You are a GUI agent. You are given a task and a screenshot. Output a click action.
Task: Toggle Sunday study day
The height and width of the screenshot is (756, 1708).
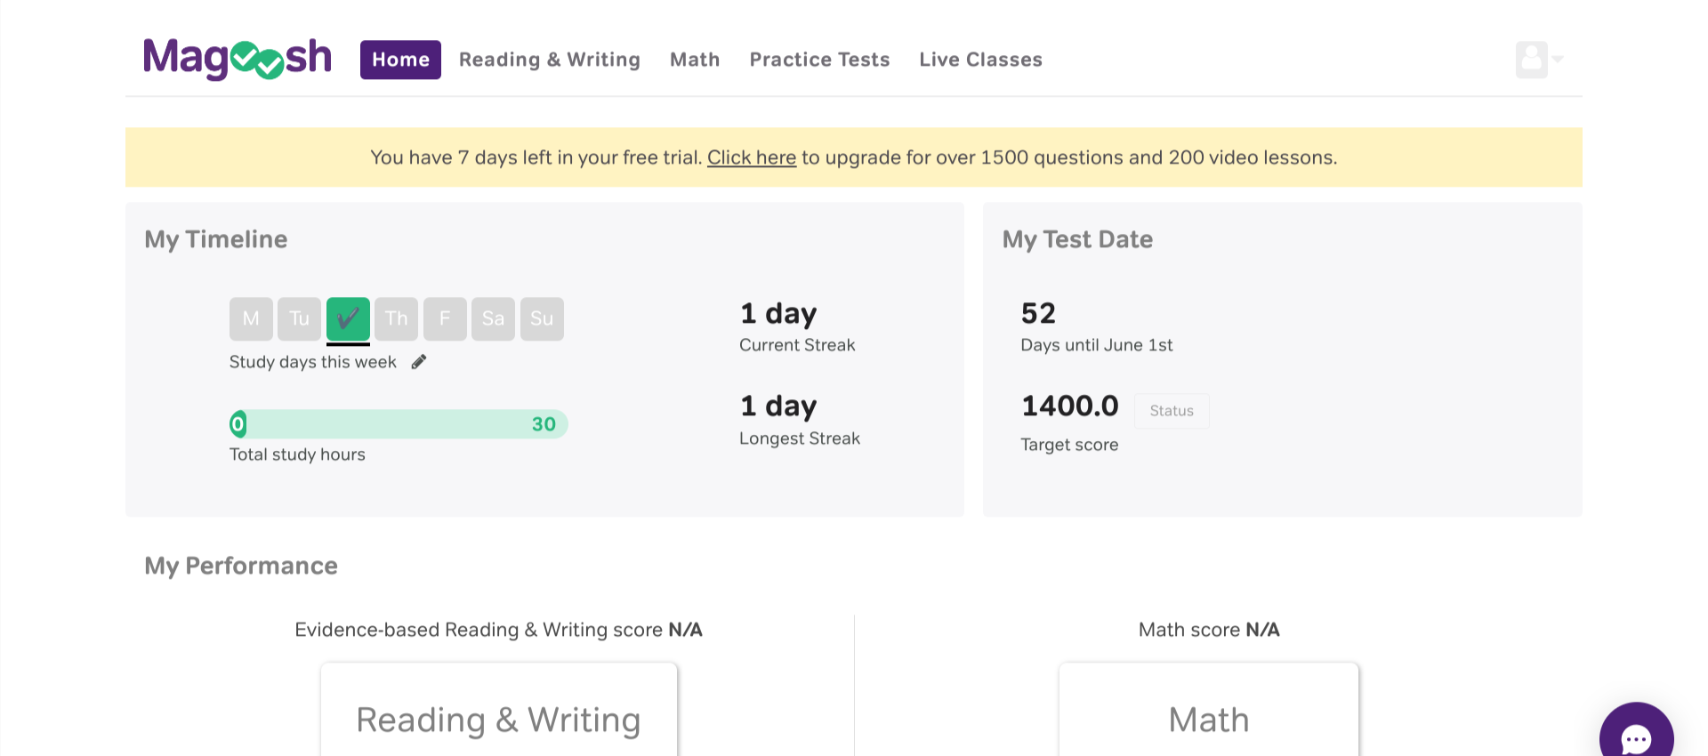click(x=542, y=318)
